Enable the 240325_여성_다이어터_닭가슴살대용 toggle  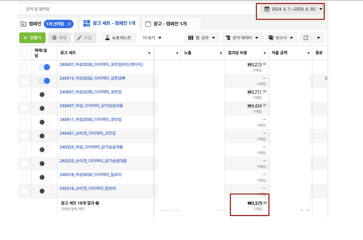coord(44,150)
